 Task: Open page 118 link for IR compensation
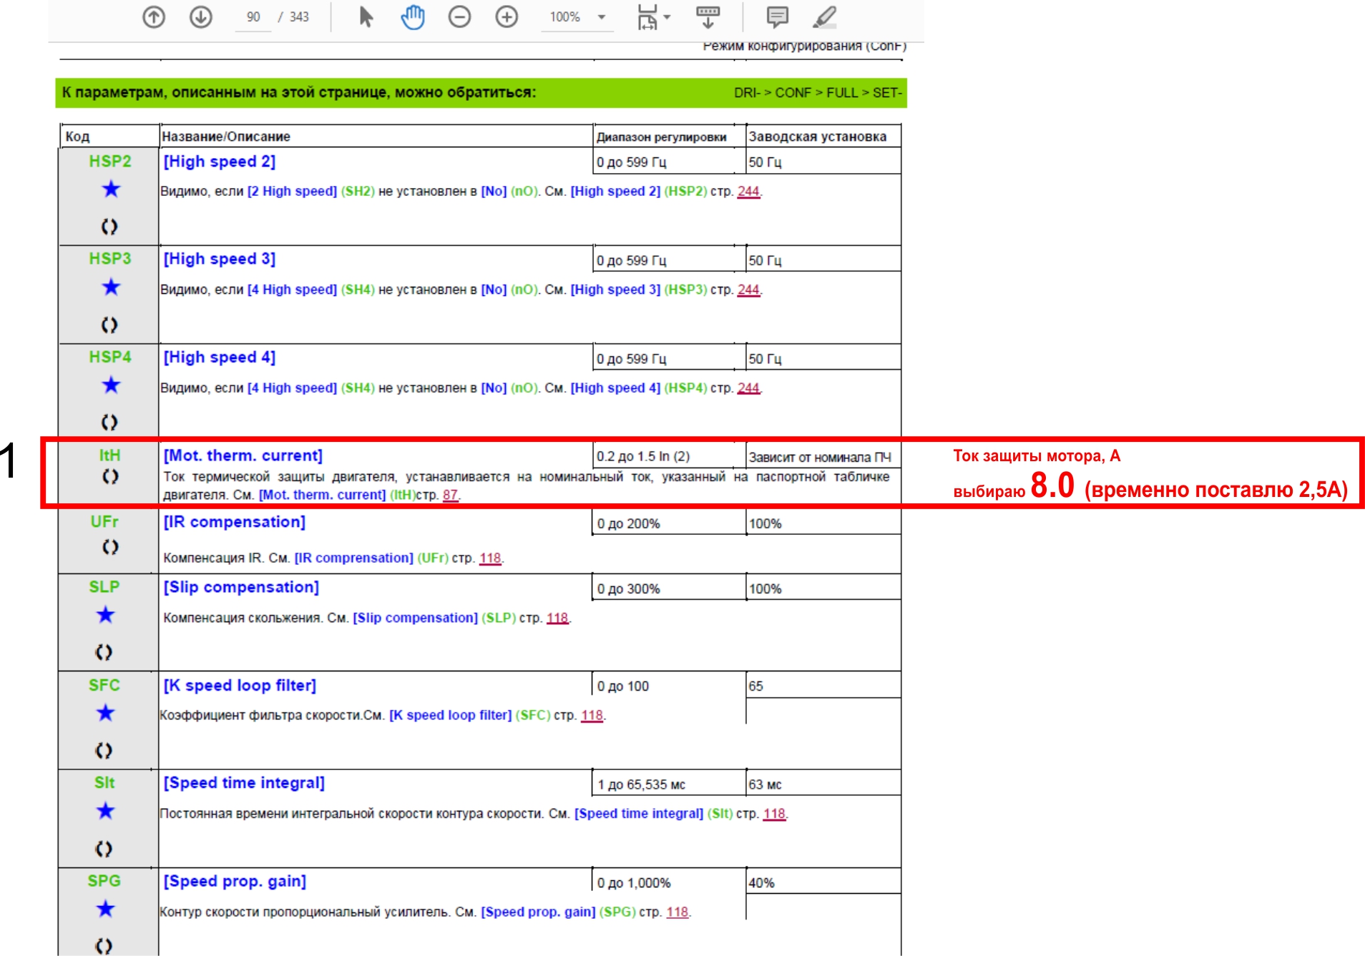(490, 558)
